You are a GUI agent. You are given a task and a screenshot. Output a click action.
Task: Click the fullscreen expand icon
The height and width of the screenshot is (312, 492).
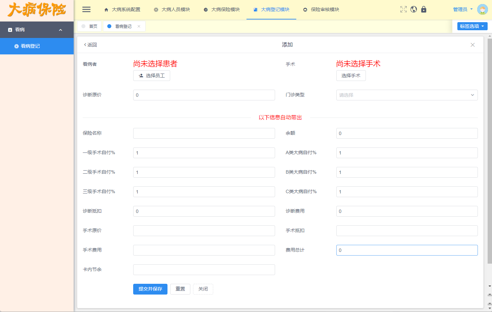click(403, 9)
